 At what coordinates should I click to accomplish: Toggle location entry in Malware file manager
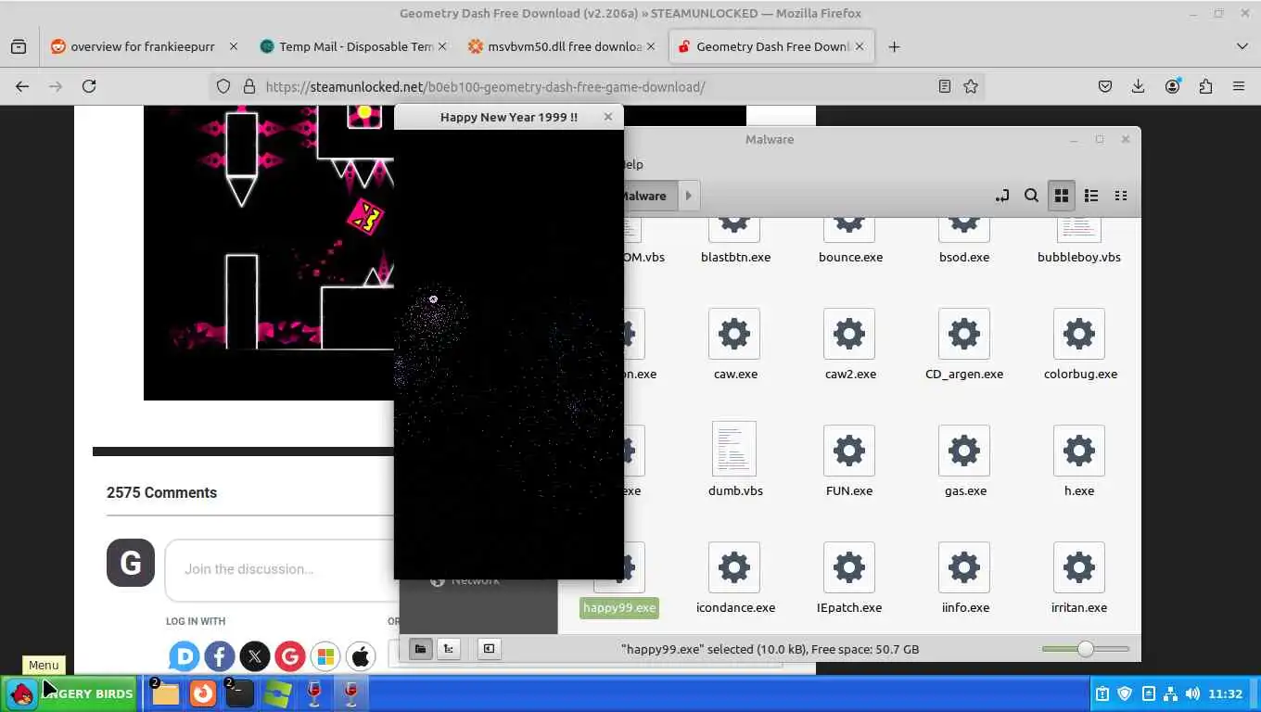1002,196
